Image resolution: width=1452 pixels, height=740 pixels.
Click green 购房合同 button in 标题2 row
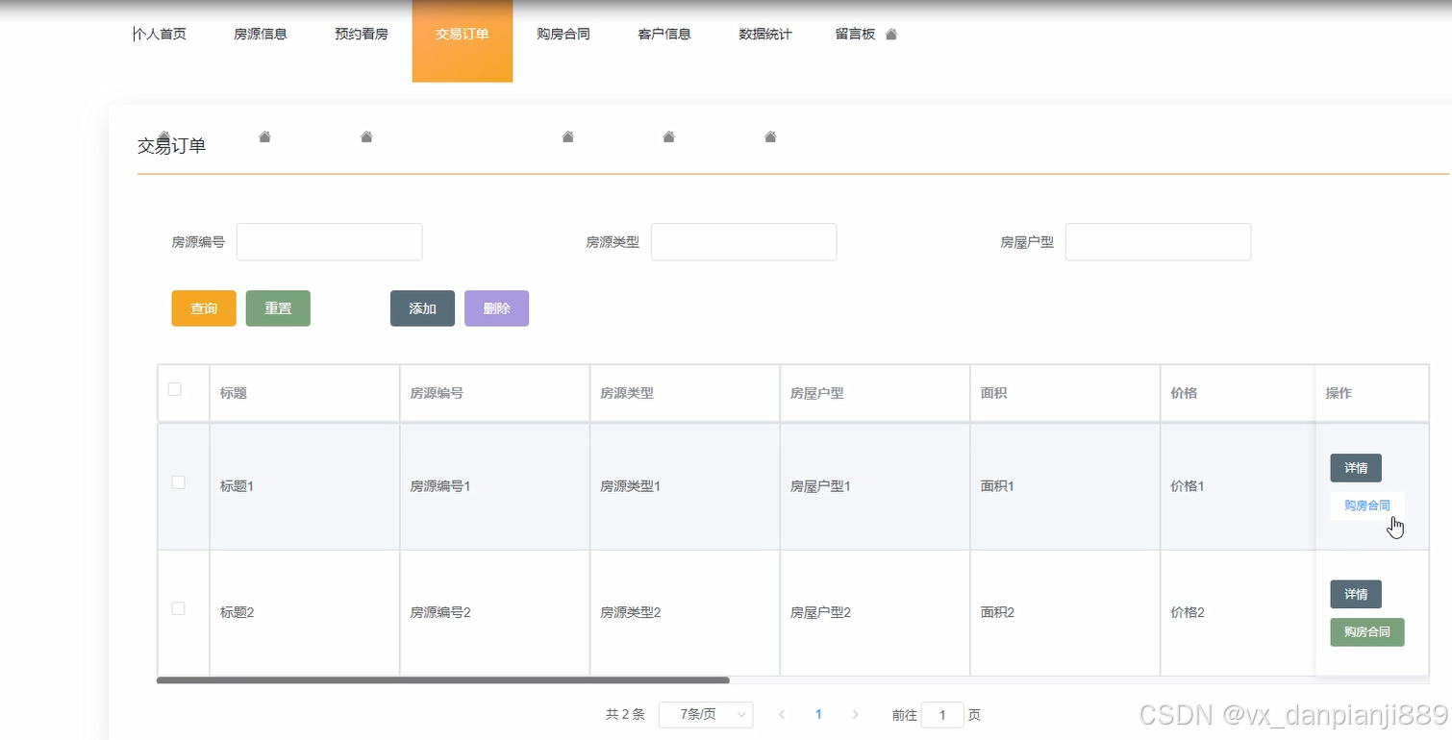coord(1367,631)
